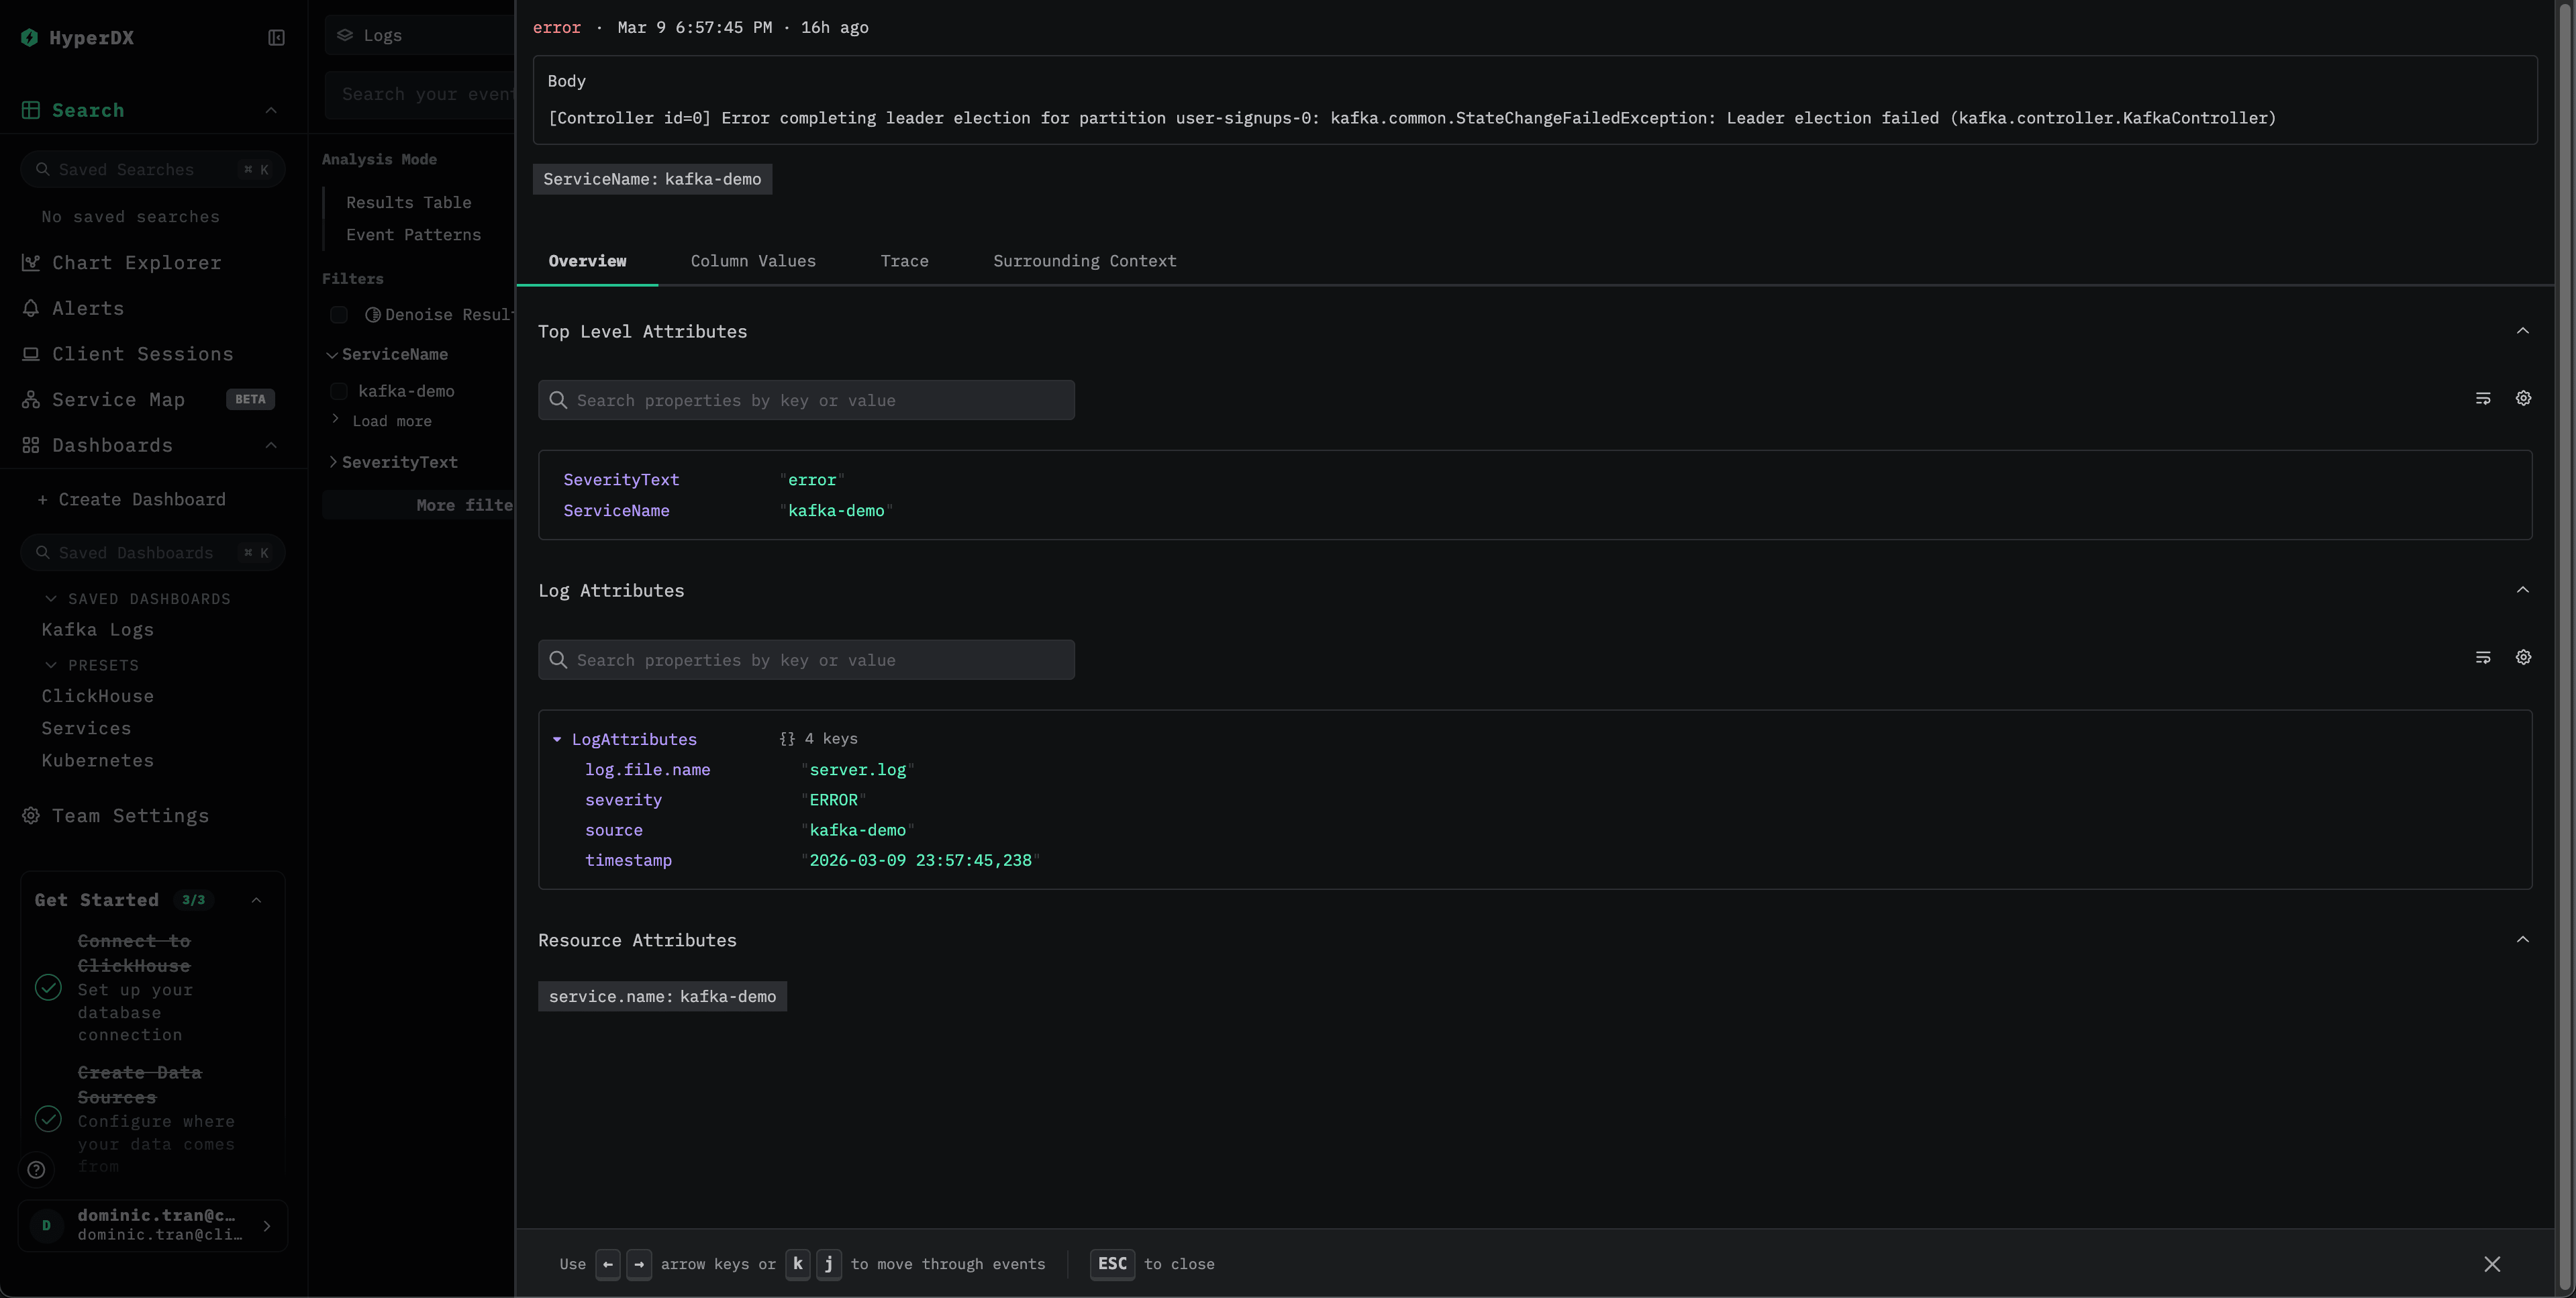Toggle line wrap in Log Attributes

[x=2483, y=657]
